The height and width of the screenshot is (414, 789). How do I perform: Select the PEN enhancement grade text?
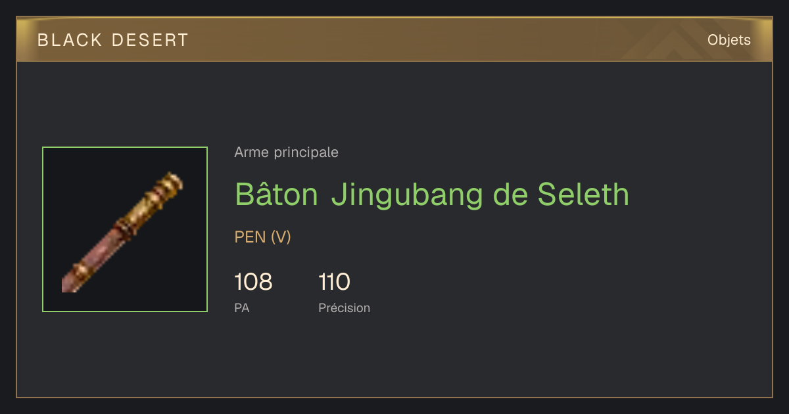[250, 237]
